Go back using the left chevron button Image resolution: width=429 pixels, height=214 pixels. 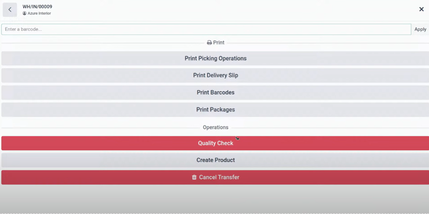(x=10, y=10)
